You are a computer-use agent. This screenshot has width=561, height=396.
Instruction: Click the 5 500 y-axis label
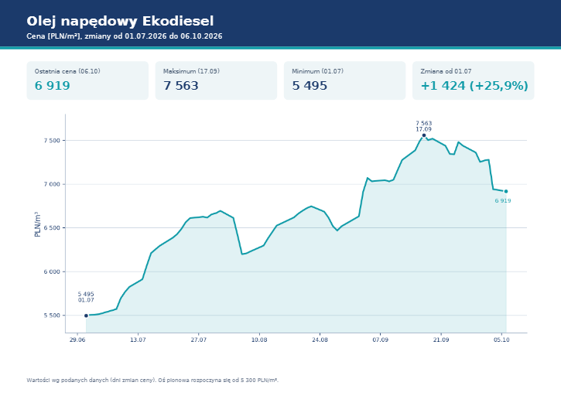pyautogui.click(x=53, y=316)
